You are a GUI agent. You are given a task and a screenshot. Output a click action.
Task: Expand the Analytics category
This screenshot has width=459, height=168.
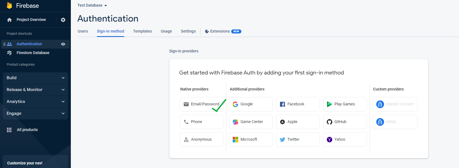click(35, 102)
